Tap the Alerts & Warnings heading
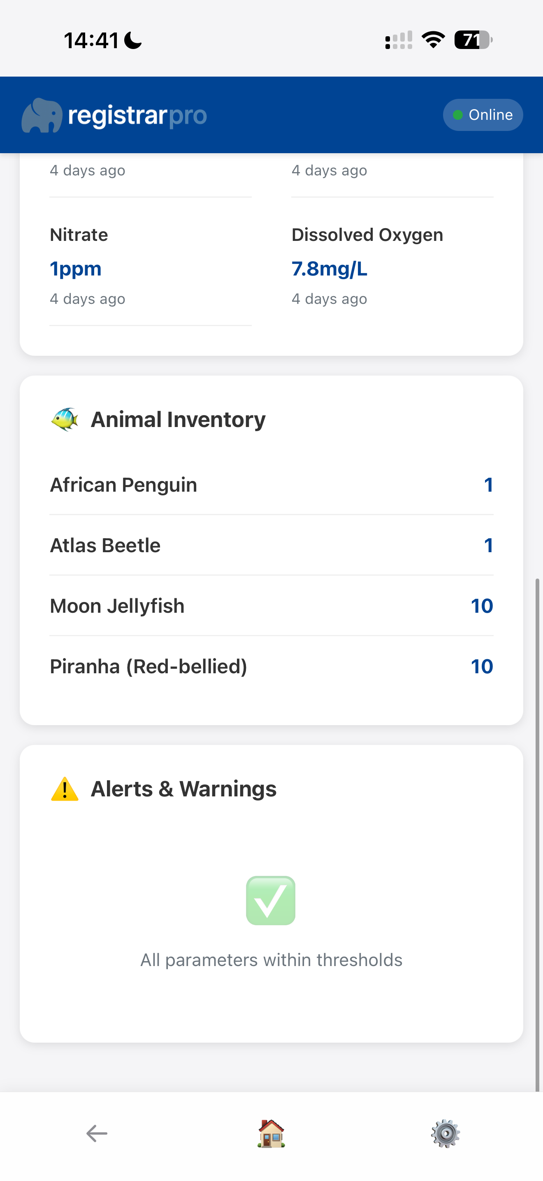The width and height of the screenshot is (543, 1181). (x=183, y=789)
